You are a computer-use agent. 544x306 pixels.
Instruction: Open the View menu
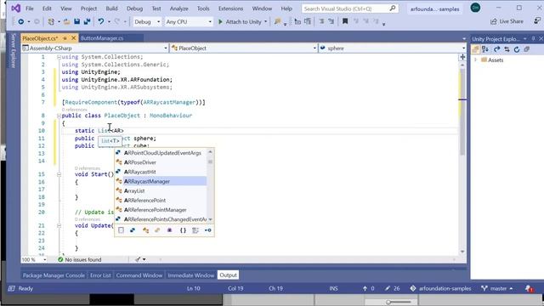66,8
